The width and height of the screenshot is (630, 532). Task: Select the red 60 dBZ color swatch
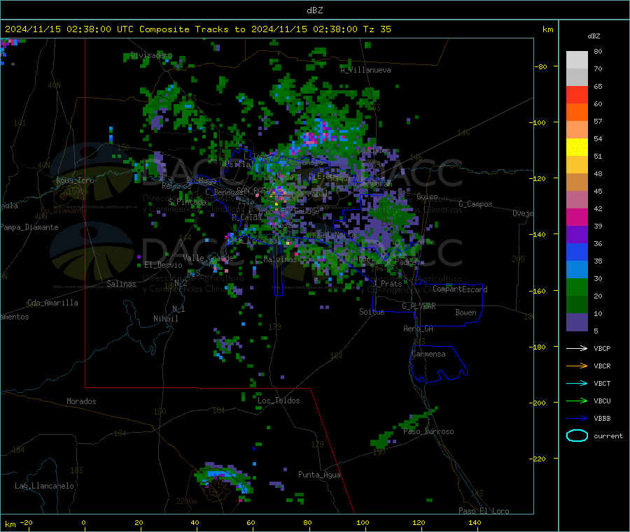point(577,94)
